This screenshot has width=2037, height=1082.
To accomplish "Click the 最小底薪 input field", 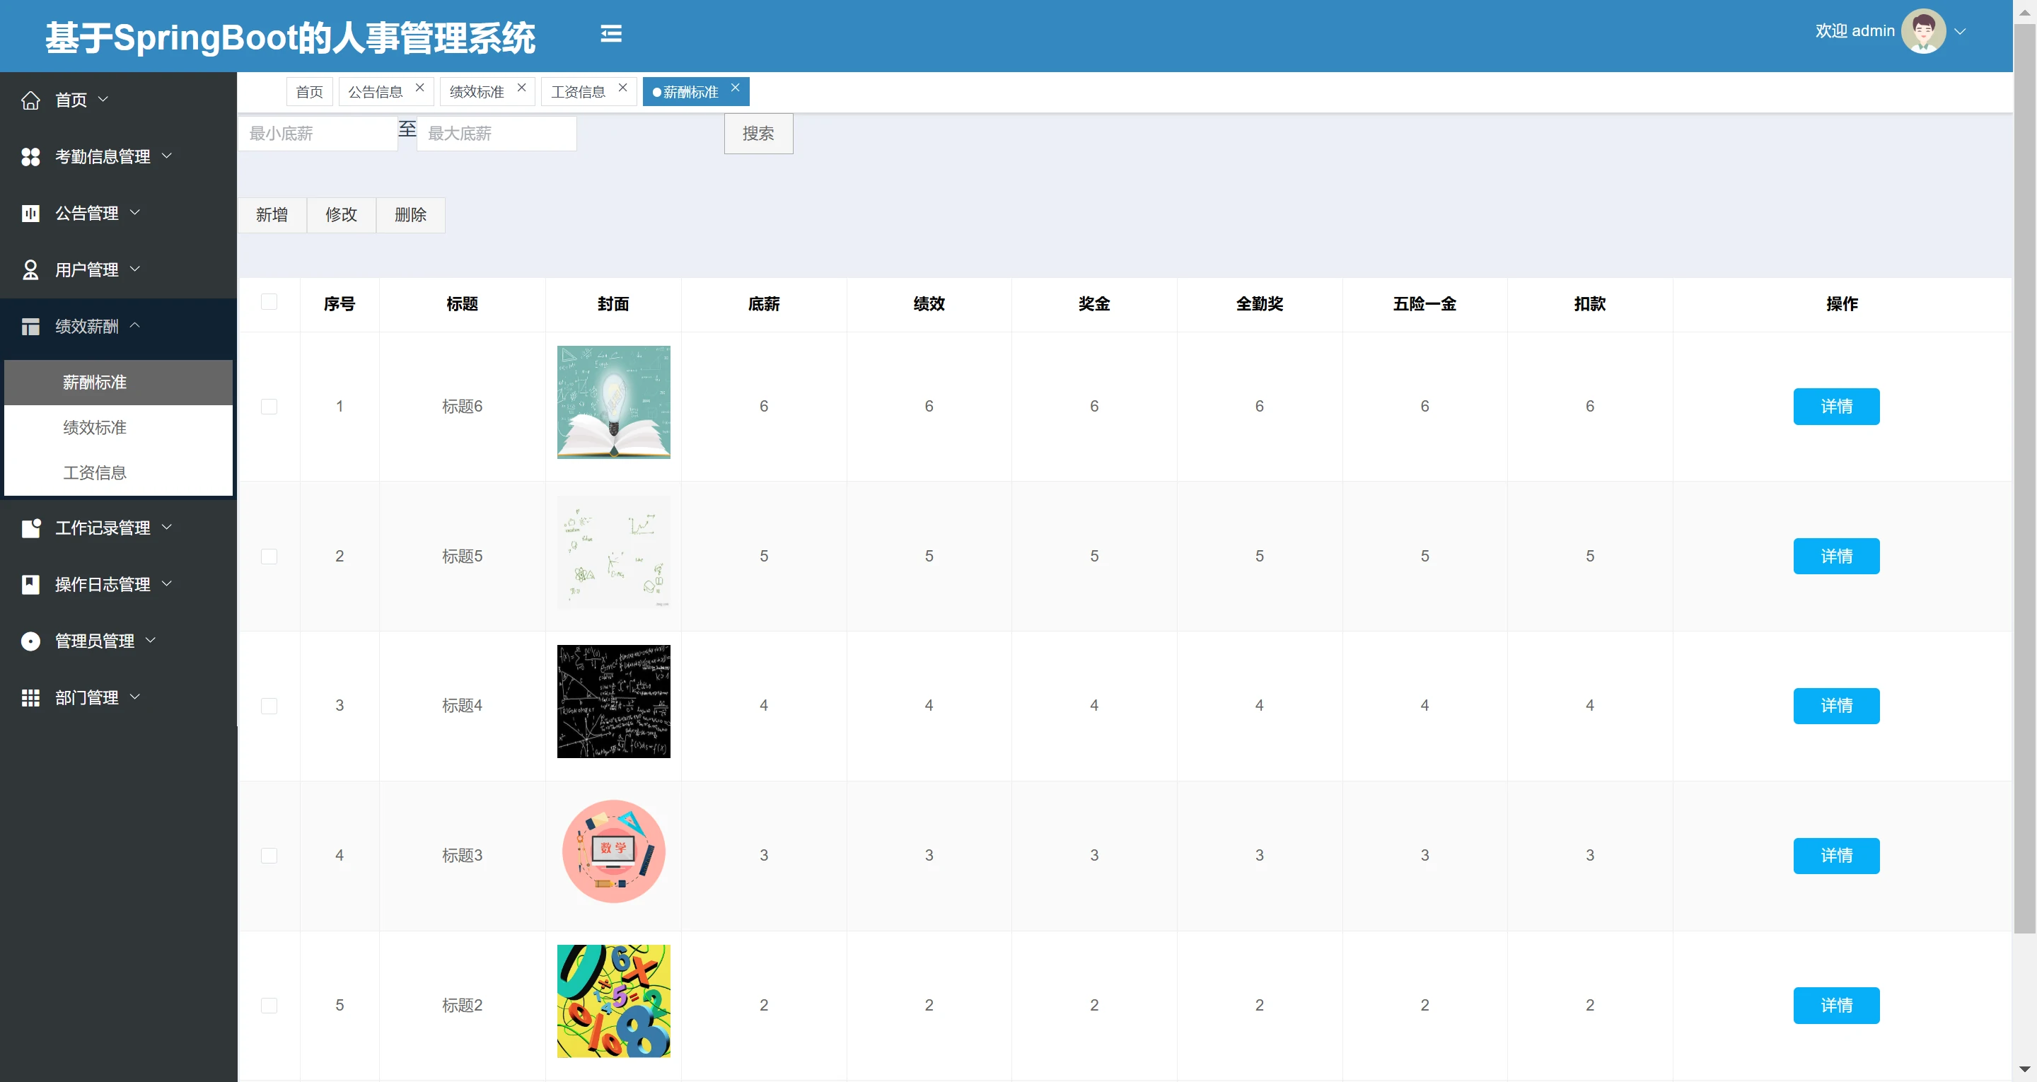I will pyautogui.click(x=318, y=134).
